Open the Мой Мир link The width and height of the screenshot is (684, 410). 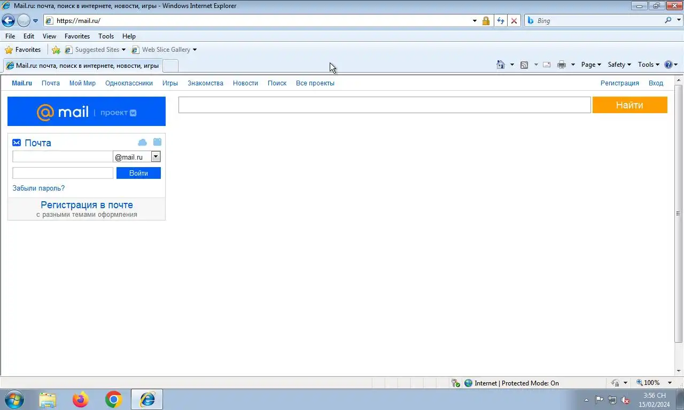pos(82,83)
